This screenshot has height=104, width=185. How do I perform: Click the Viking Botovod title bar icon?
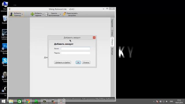tap(10, 9)
